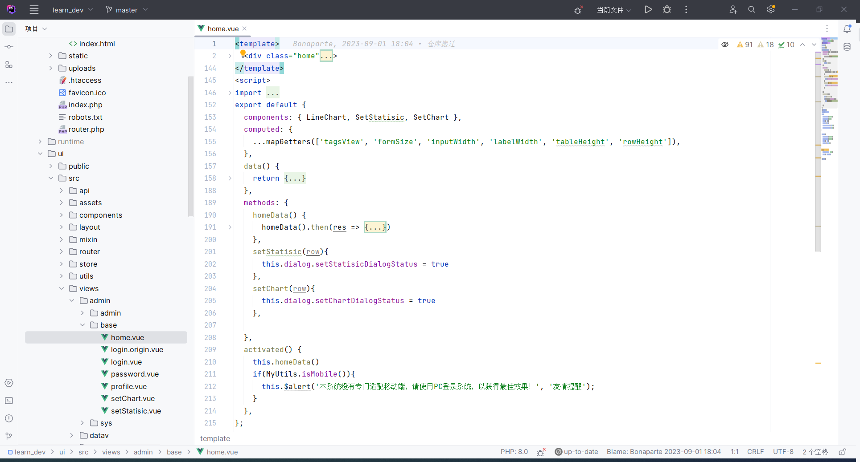Unfold the collapsed import block
This screenshot has width=860, height=462.
coord(230,93)
